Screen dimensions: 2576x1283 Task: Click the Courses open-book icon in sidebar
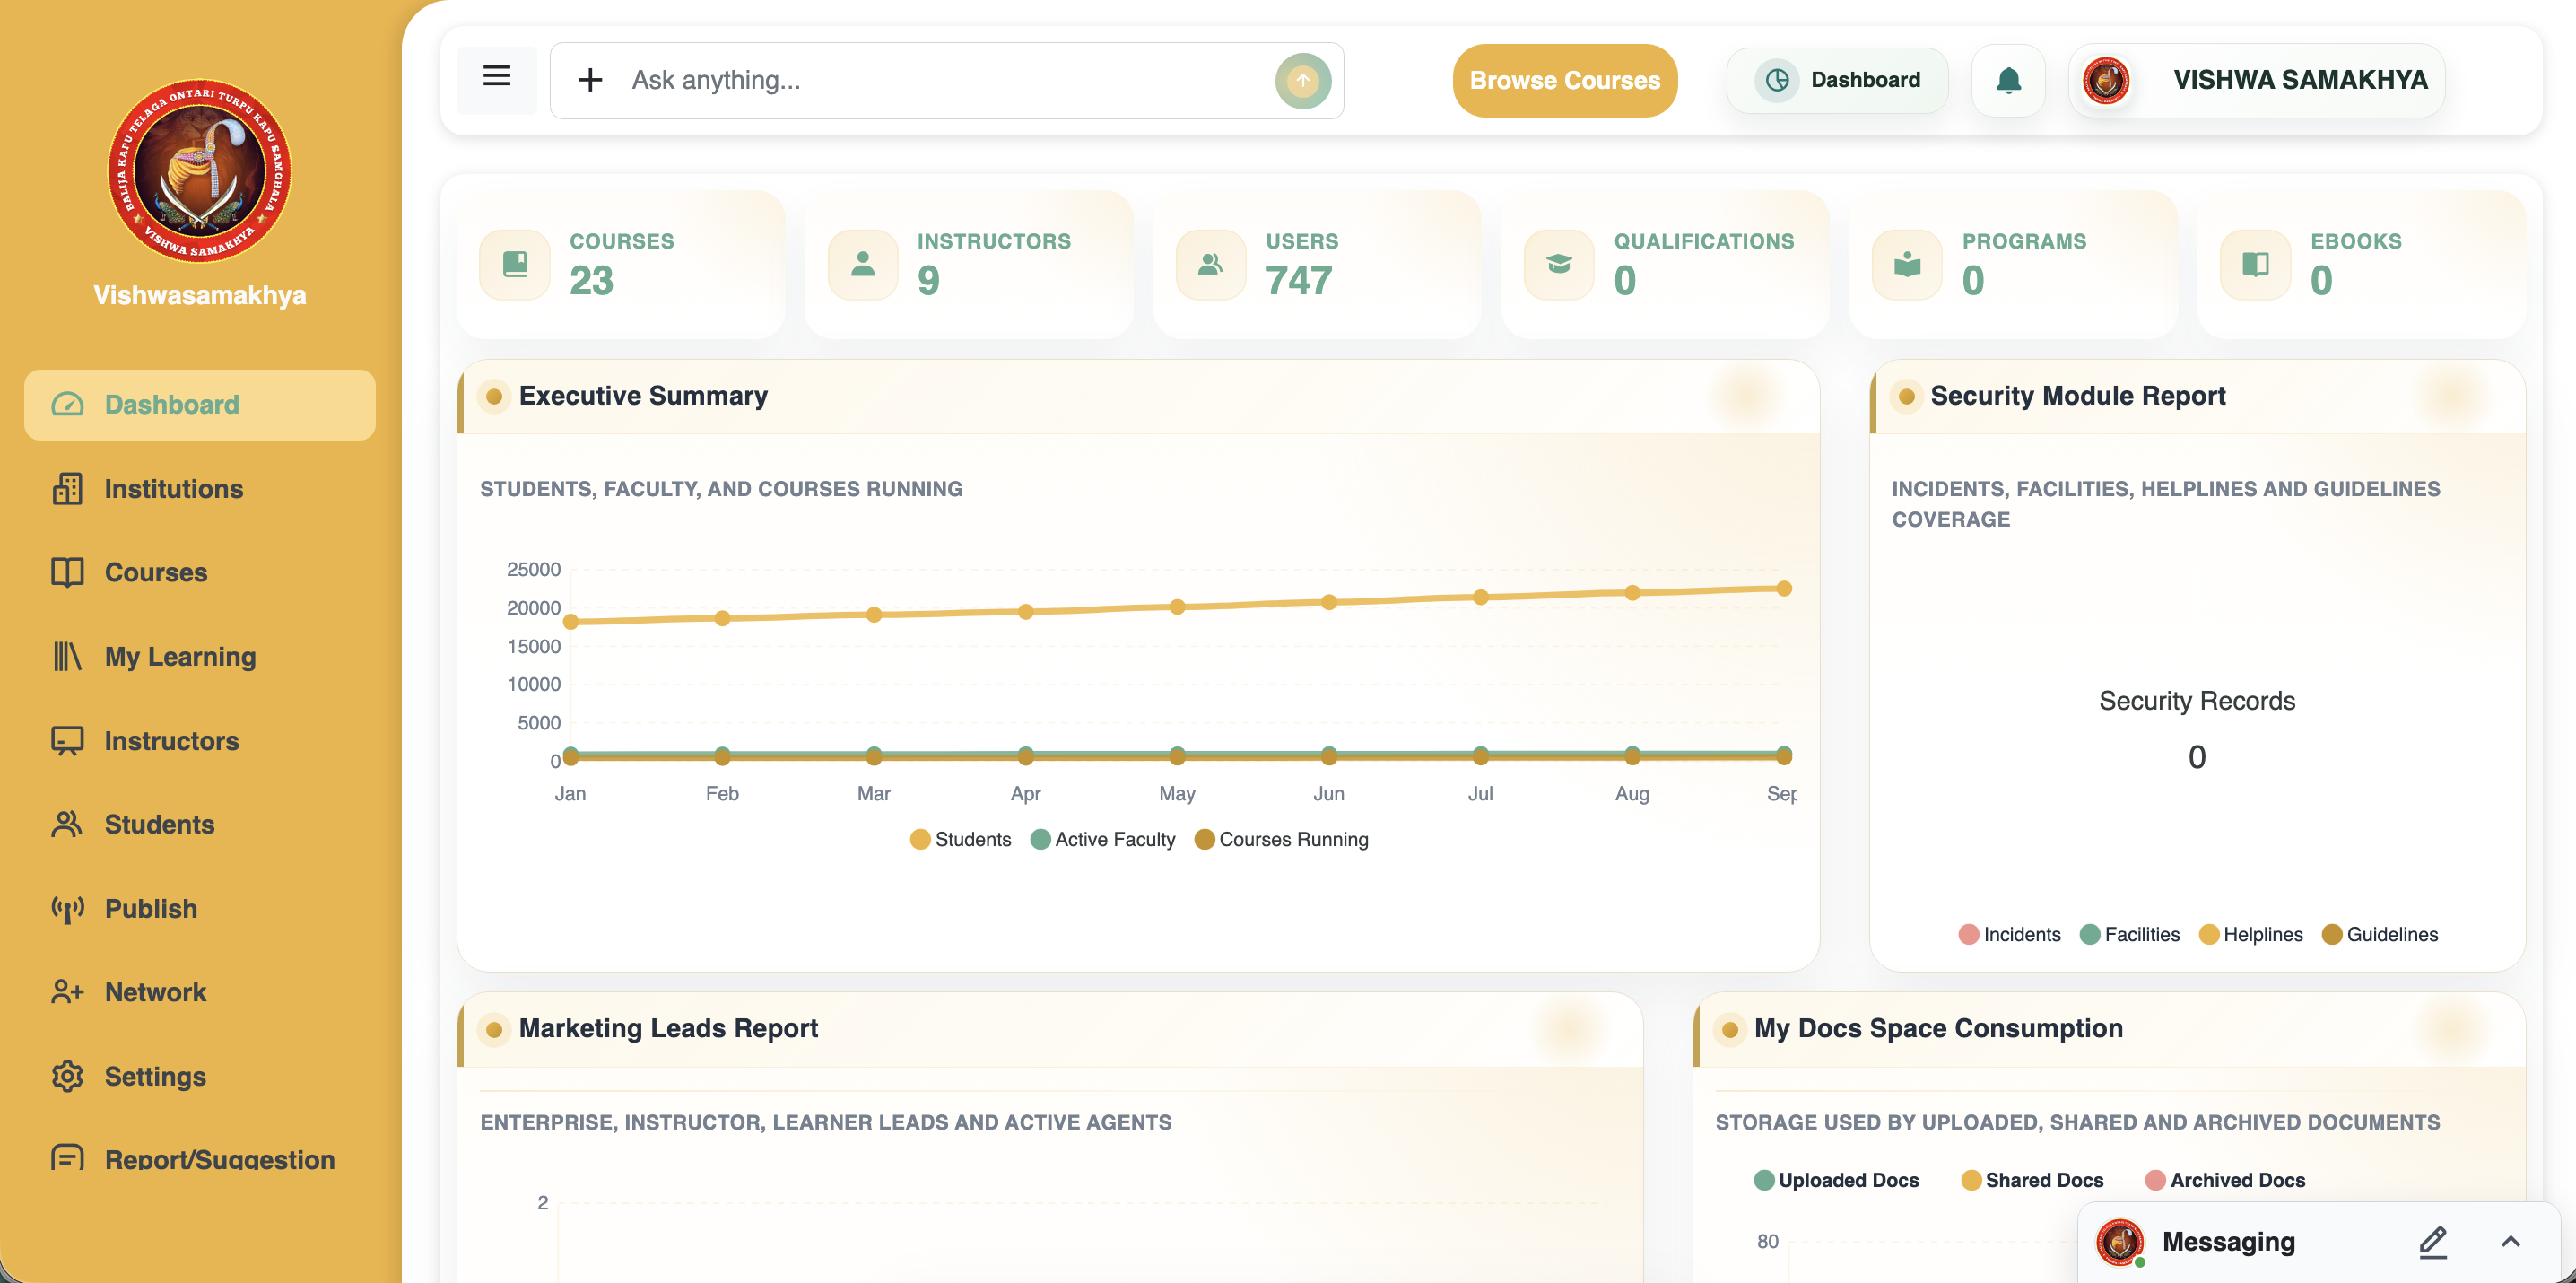point(67,572)
